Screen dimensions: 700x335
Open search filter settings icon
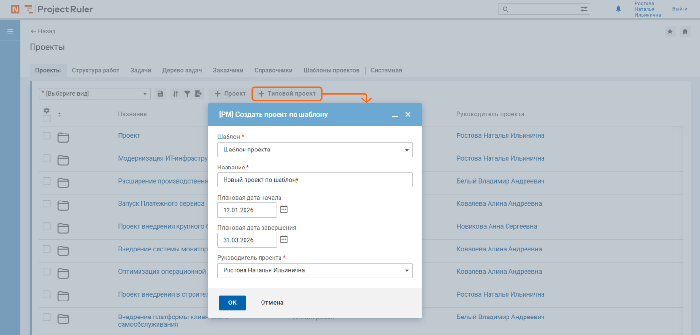click(584, 9)
